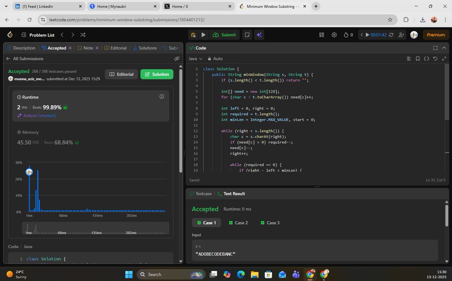The height and width of the screenshot is (281, 452).
Task: Expand editor with diagonal arrows icon
Action: [x=444, y=59]
